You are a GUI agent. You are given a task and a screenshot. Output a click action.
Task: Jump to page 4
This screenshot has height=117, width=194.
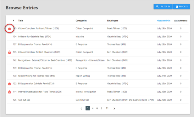click(93, 108)
